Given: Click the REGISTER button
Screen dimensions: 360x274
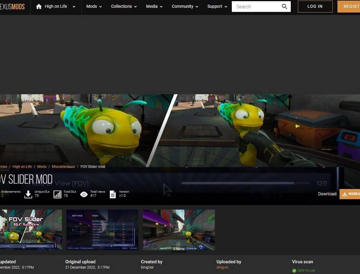Looking at the screenshot, I should click(349, 6).
